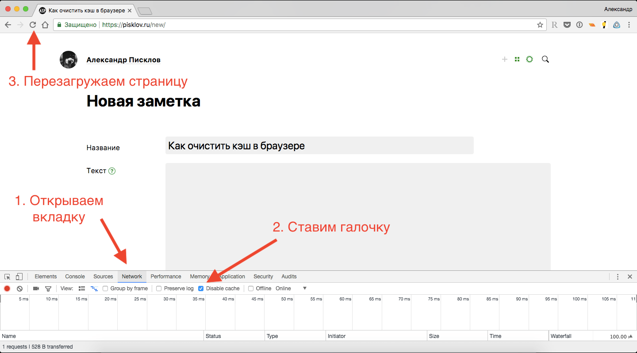Activate the DevTools inspect element icon
Image resolution: width=637 pixels, height=353 pixels.
(x=8, y=277)
